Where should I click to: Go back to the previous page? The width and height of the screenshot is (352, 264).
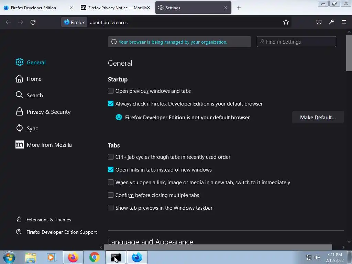[x=8, y=22]
